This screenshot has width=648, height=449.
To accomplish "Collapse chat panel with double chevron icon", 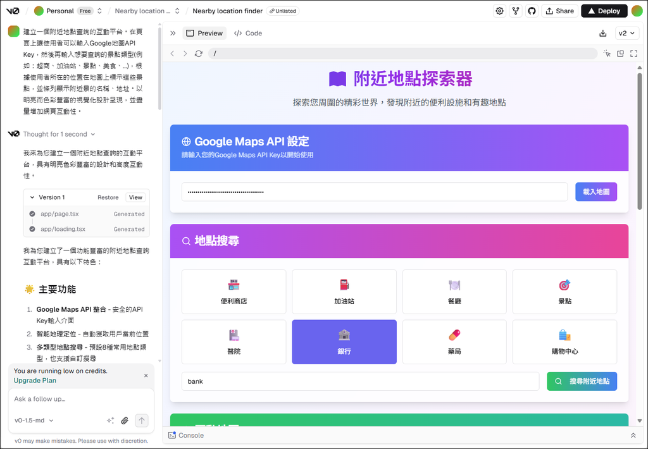I will (173, 33).
